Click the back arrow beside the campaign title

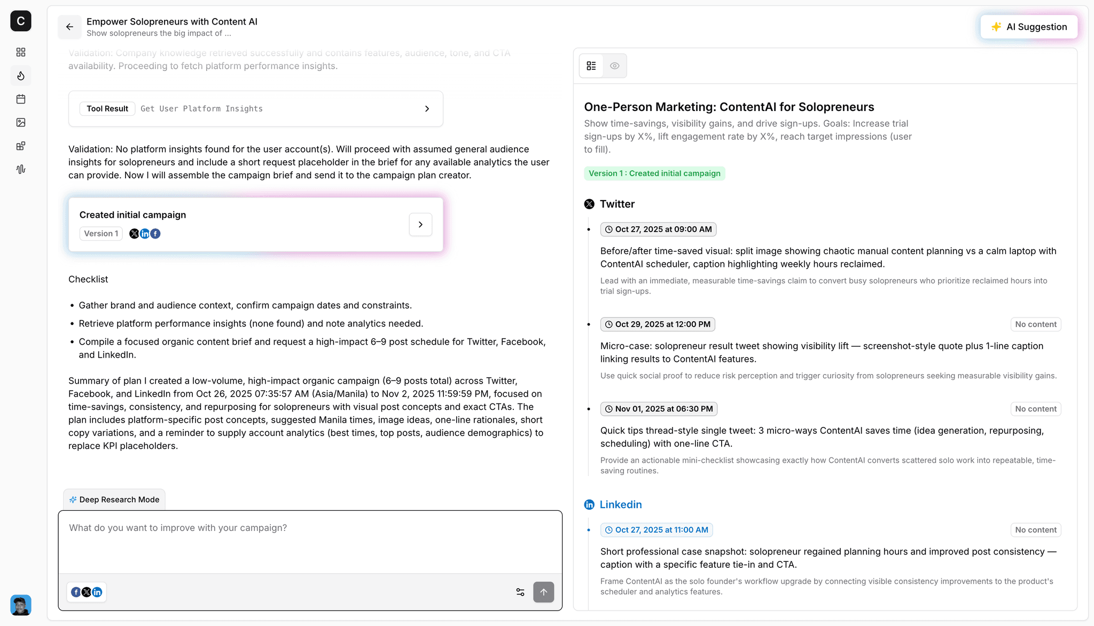pos(69,27)
